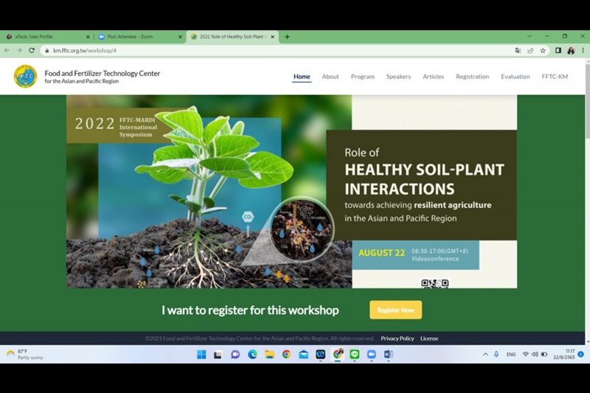Bookmark this page with the star icon

pyautogui.click(x=543, y=51)
